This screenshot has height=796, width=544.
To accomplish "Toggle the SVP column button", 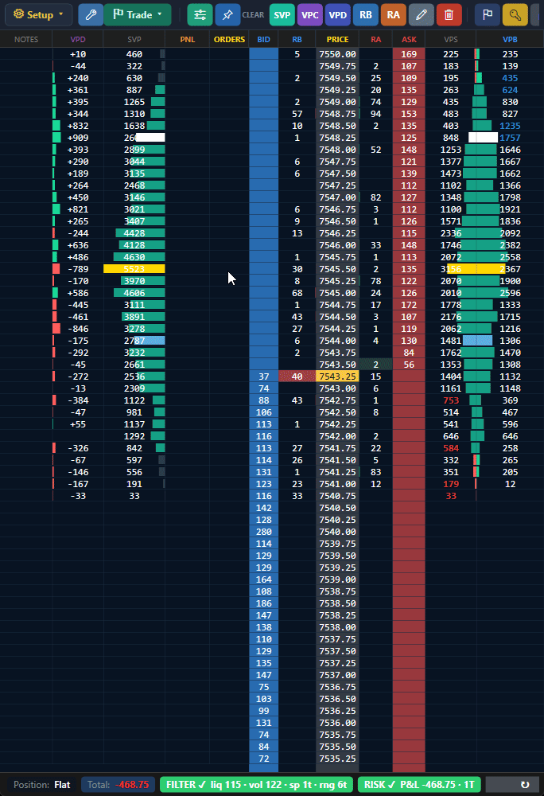I will (x=282, y=14).
